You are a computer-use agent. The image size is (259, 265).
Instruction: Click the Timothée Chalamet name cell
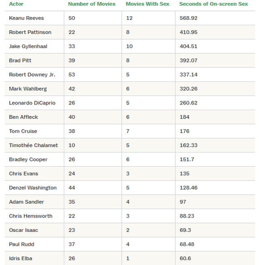(33, 145)
